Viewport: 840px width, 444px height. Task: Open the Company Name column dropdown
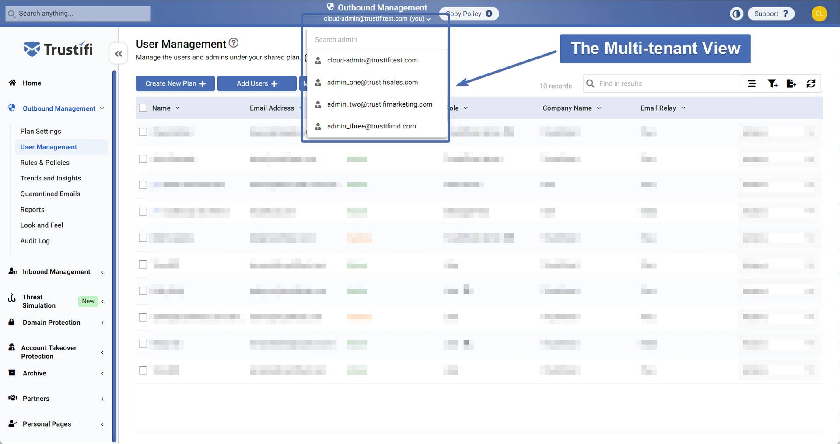598,108
